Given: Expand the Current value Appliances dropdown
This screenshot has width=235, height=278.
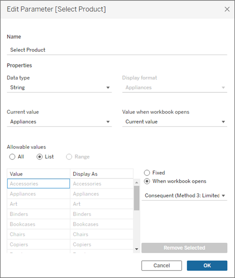Looking at the screenshot, I should point(108,122).
